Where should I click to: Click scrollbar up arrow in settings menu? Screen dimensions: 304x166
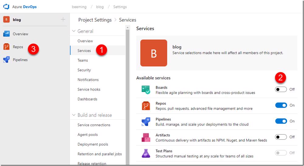point(128,28)
